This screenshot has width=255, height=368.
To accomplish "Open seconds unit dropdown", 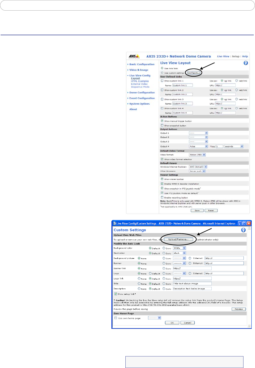I will 234,146.
